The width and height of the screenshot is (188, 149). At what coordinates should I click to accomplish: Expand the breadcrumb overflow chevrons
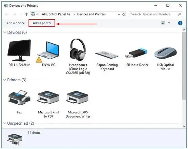(38, 14)
